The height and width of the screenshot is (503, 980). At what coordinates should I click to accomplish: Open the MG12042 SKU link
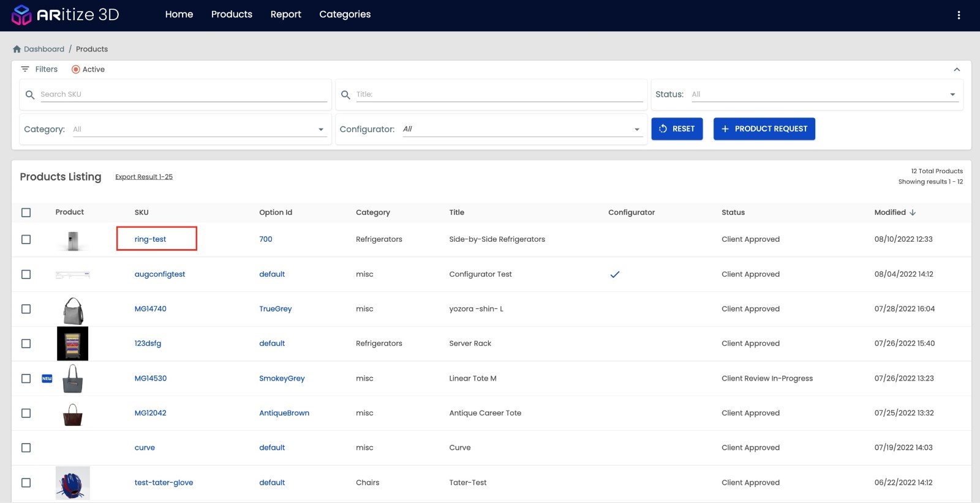tap(150, 413)
